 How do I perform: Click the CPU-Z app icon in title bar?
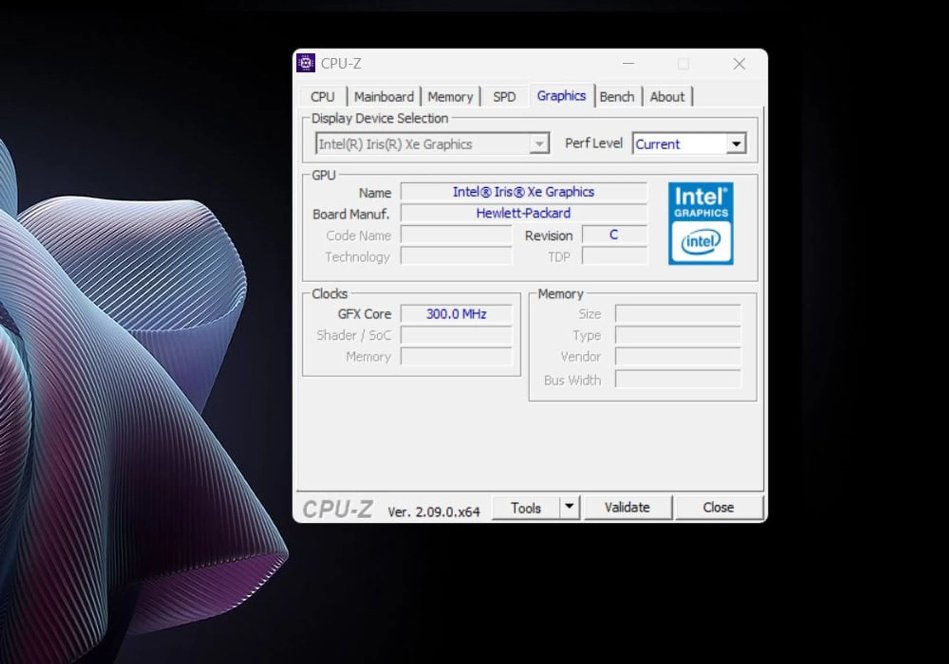pyautogui.click(x=305, y=63)
